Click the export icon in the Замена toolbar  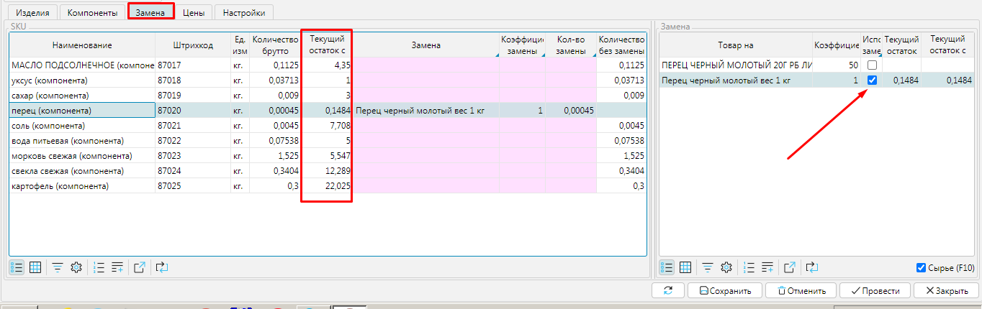coord(790,267)
